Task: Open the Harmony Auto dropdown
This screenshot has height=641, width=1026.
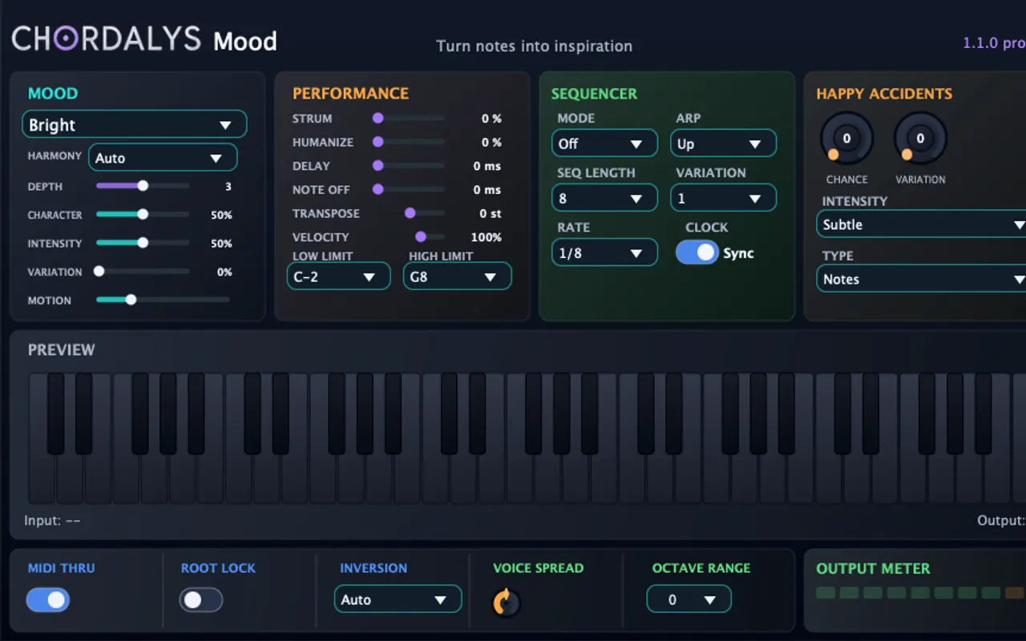Action: tap(163, 158)
